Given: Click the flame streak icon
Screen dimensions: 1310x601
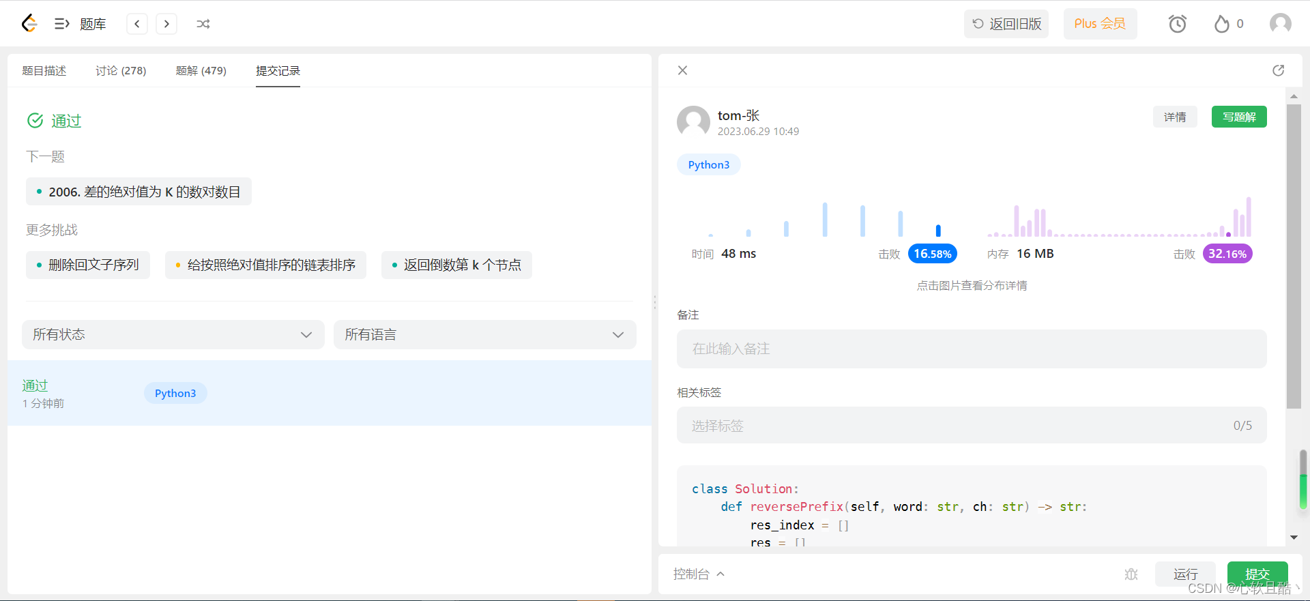Looking at the screenshot, I should pyautogui.click(x=1221, y=24).
